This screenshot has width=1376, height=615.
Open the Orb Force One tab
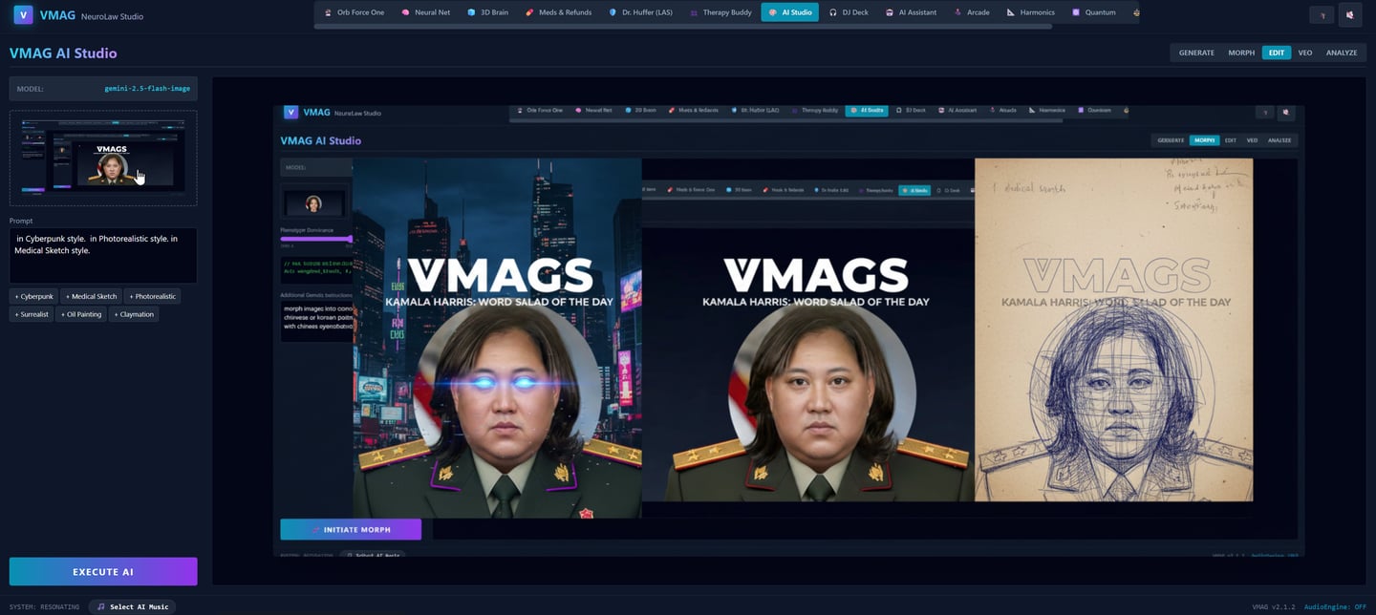pos(354,12)
